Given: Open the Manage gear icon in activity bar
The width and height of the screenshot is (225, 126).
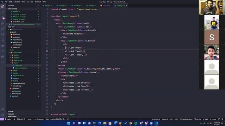Looking at the screenshot, I should click(3, 115).
